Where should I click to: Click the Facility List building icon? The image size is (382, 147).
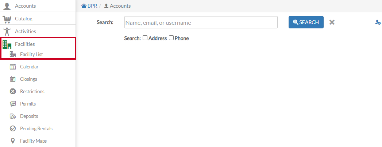click(x=13, y=55)
